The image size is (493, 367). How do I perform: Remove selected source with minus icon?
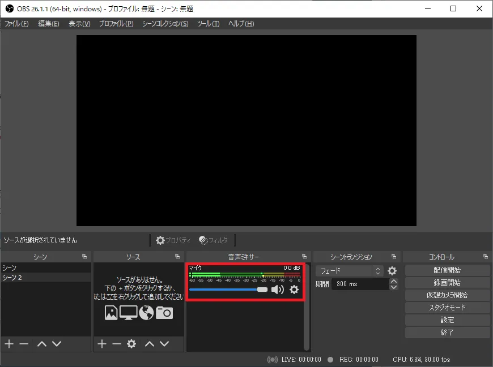[x=117, y=344]
